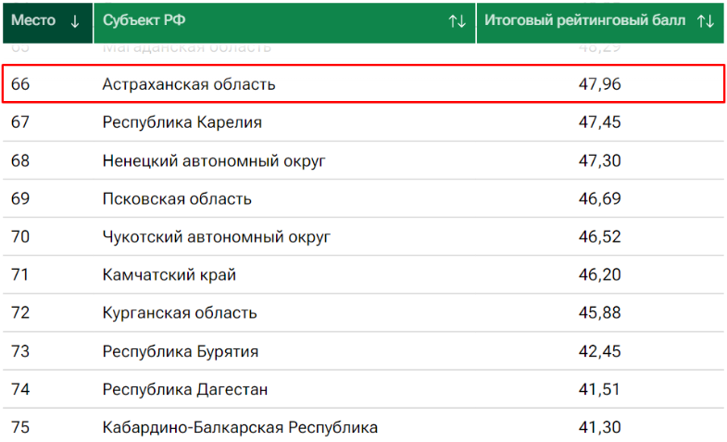Viewport: 727px width, 442px height.
Task: Click rank number 67
Action: 20,122
